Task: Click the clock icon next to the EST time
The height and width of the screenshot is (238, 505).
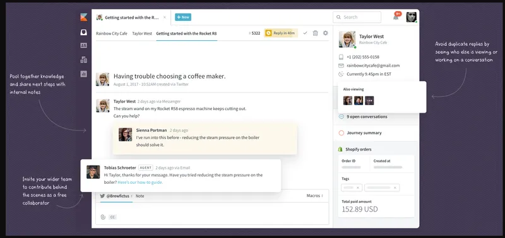Action: (x=341, y=74)
